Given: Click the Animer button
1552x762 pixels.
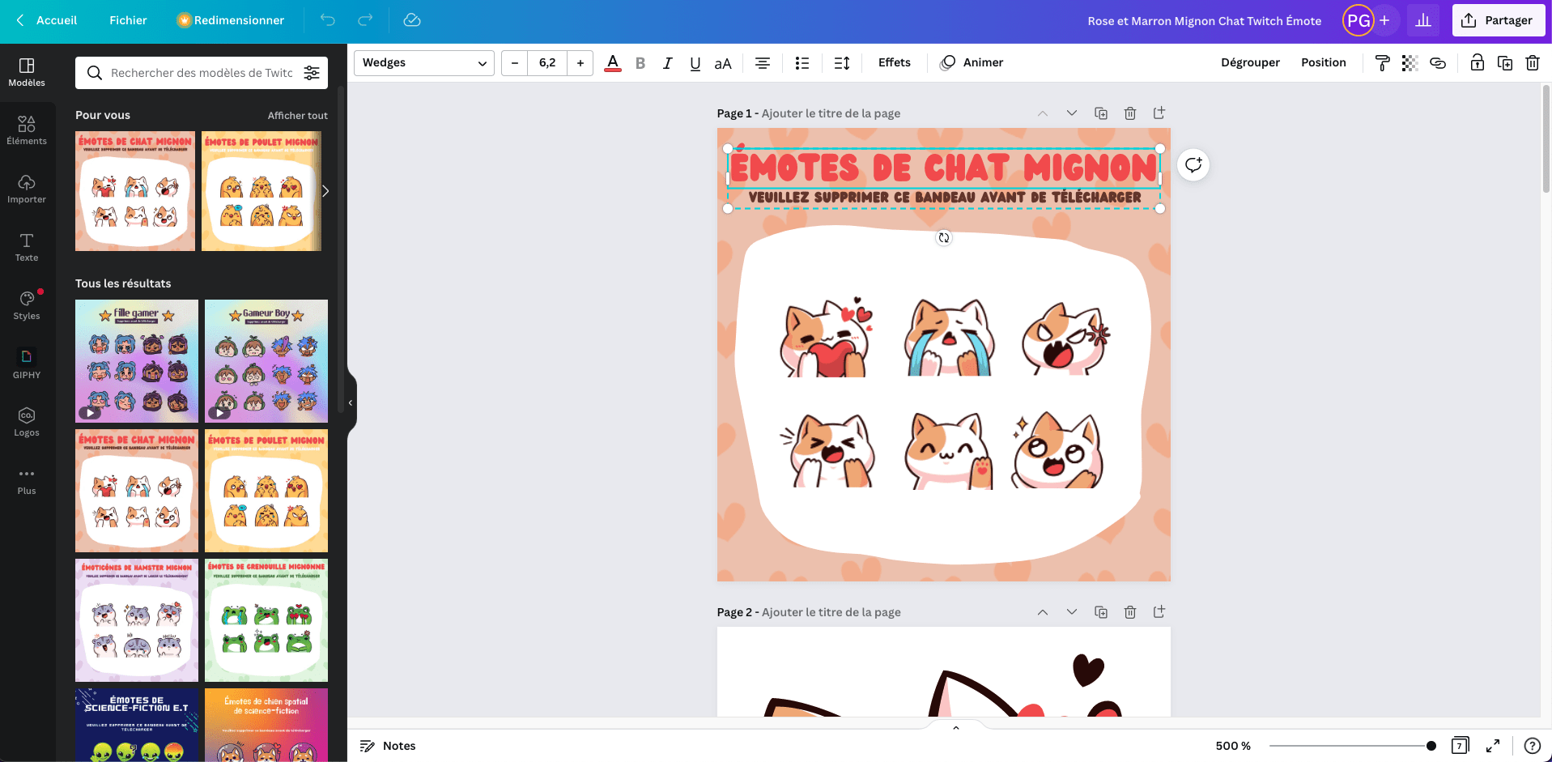Looking at the screenshot, I should click(x=972, y=63).
